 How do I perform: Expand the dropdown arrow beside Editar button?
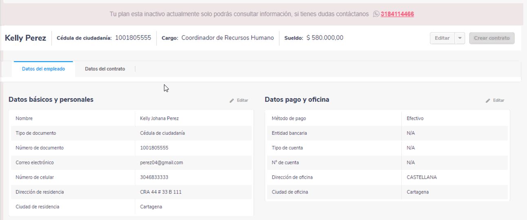[460, 38]
